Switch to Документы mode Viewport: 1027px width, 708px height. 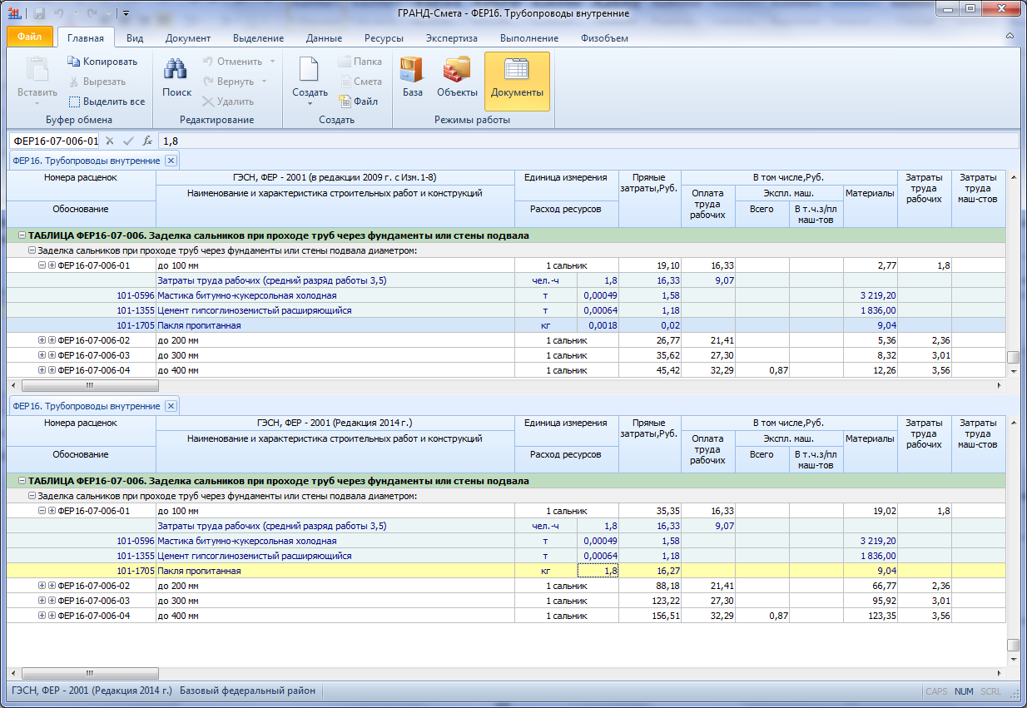click(x=517, y=81)
